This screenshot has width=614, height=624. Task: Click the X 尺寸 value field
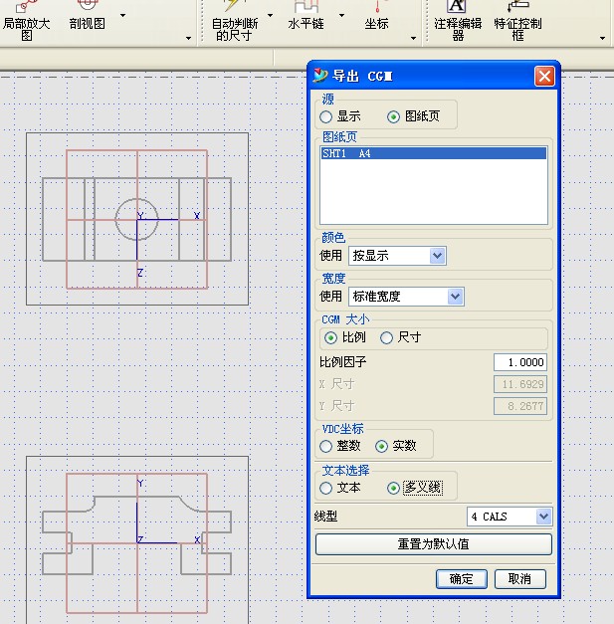(520, 384)
